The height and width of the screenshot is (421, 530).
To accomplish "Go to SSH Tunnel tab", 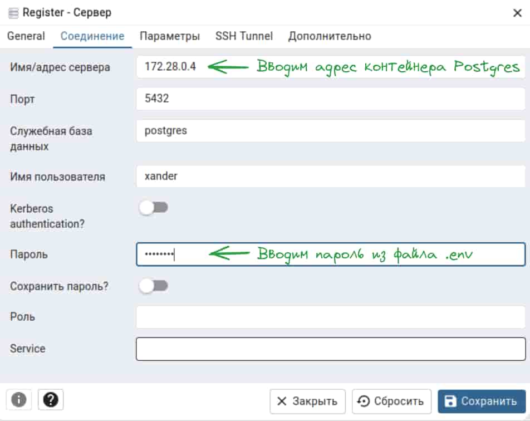I will pyautogui.click(x=244, y=36).
